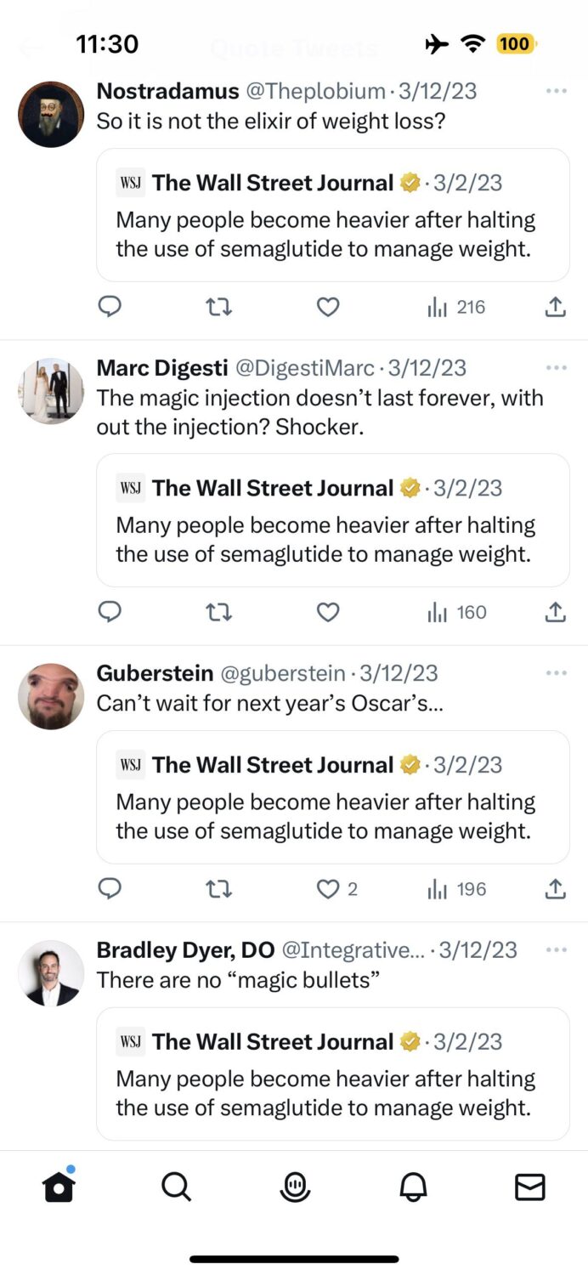This screenshot has width=588, height=1275.
Task: Open the Search tab
Action: 176,1187
